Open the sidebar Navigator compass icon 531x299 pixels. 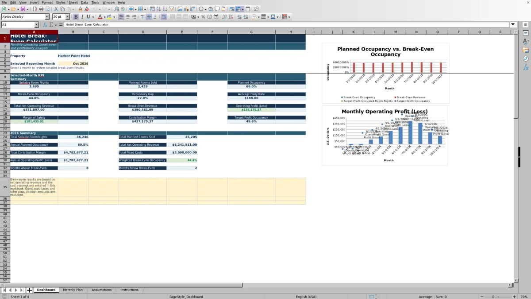point(526,58)
